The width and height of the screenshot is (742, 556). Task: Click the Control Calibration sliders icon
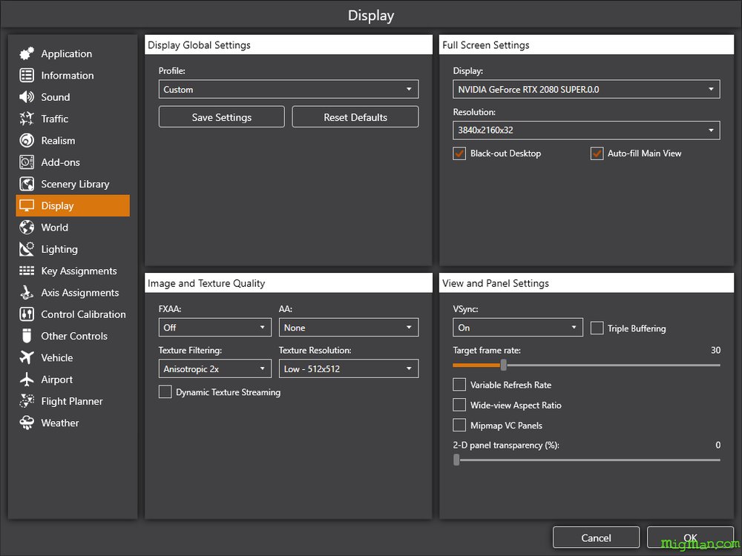(27, 314)
